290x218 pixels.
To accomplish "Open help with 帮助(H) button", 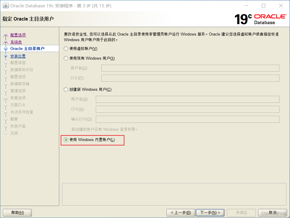I will tap(17, 213).
